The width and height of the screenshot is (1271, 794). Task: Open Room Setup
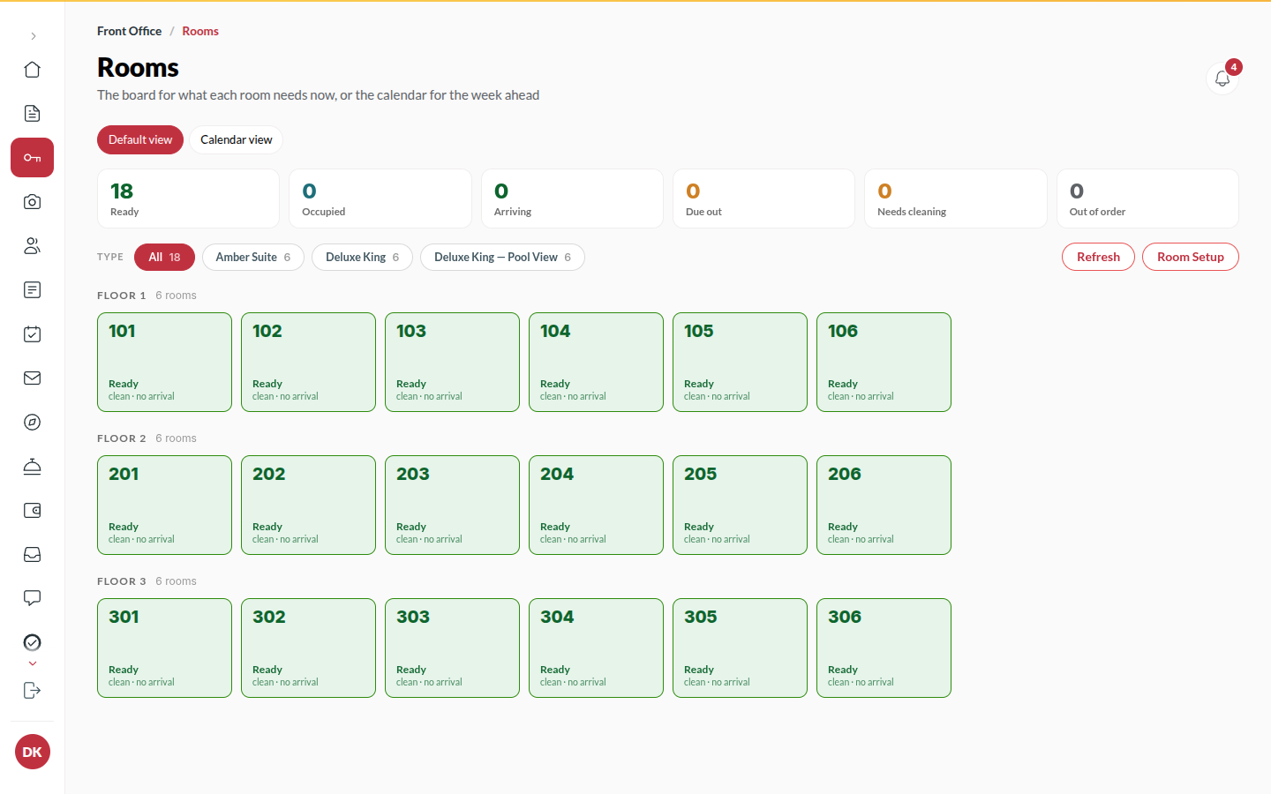(x=1191, y=257)
